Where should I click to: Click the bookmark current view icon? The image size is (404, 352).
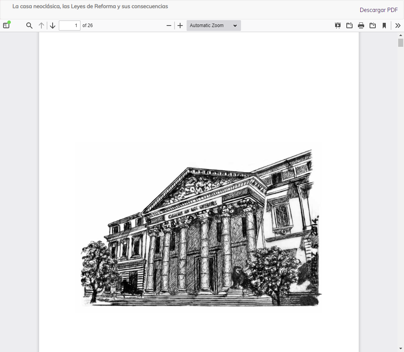tap(384, 26)
